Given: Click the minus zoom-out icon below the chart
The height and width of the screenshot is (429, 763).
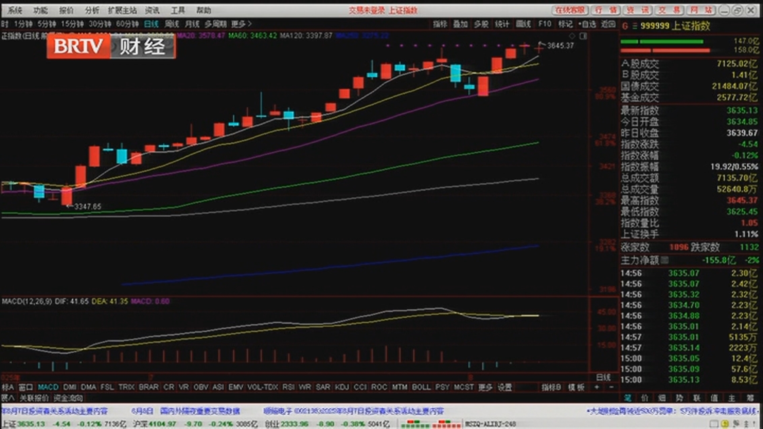Looking at the screenshot, I should click(612, 387).
